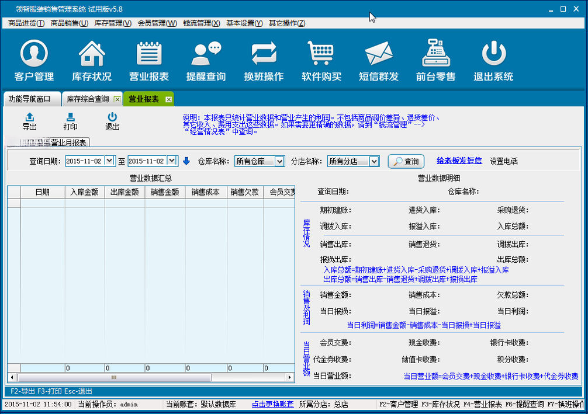588x414 pixels.
Task: Open 客户管理 customer management icon
Action: pyautogui.click(x=34, y=61)
